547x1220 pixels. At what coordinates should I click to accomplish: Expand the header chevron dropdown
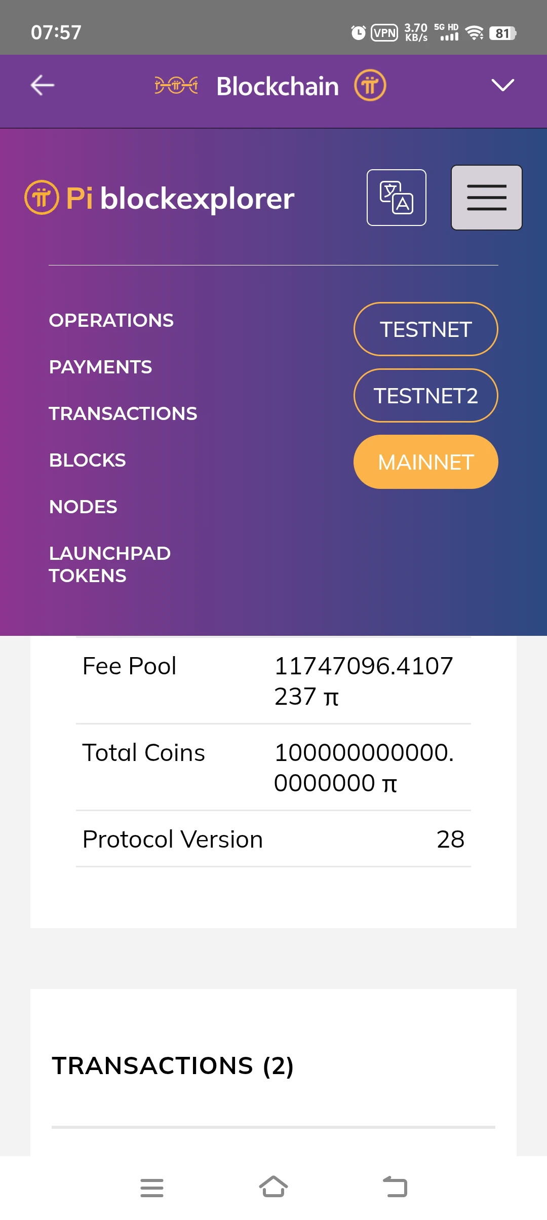[x=503, y=85]
